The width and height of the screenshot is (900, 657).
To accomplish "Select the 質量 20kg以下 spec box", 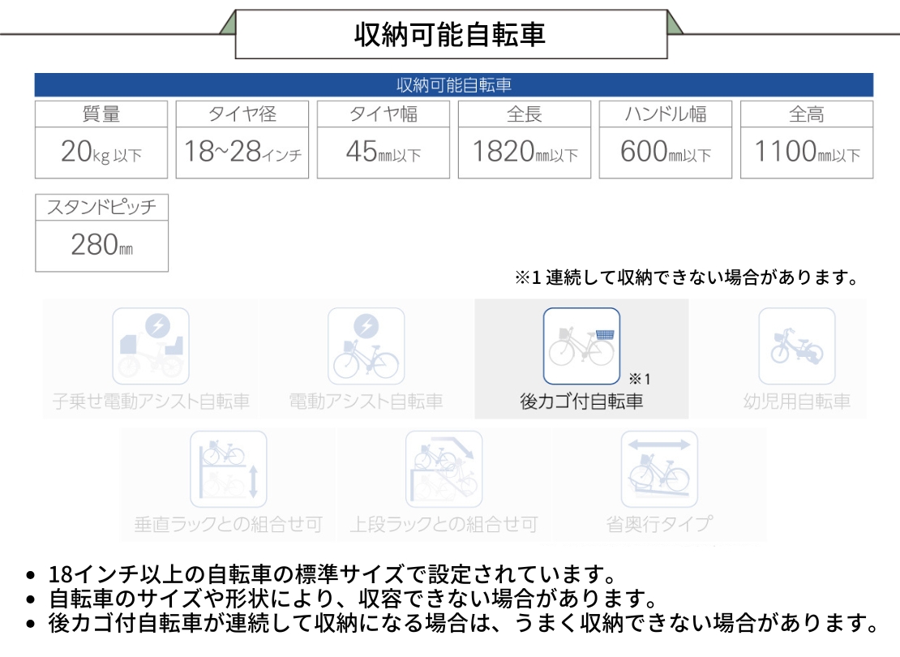I will [x=101, y=140].
